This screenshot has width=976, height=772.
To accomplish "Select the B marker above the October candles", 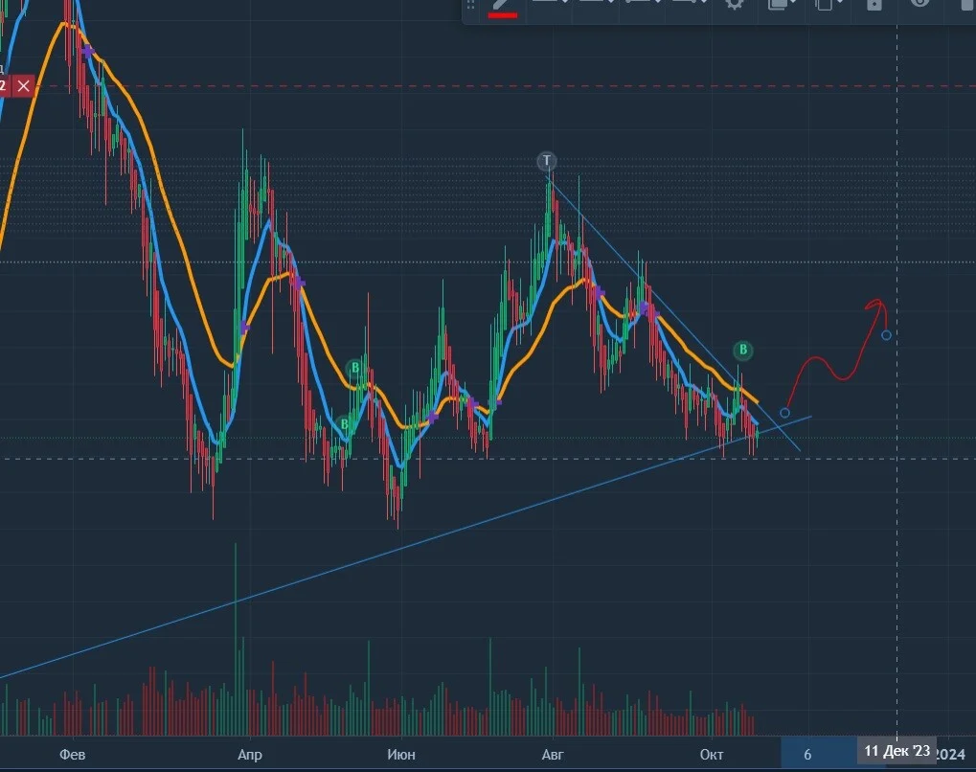I will click(742, 350).
